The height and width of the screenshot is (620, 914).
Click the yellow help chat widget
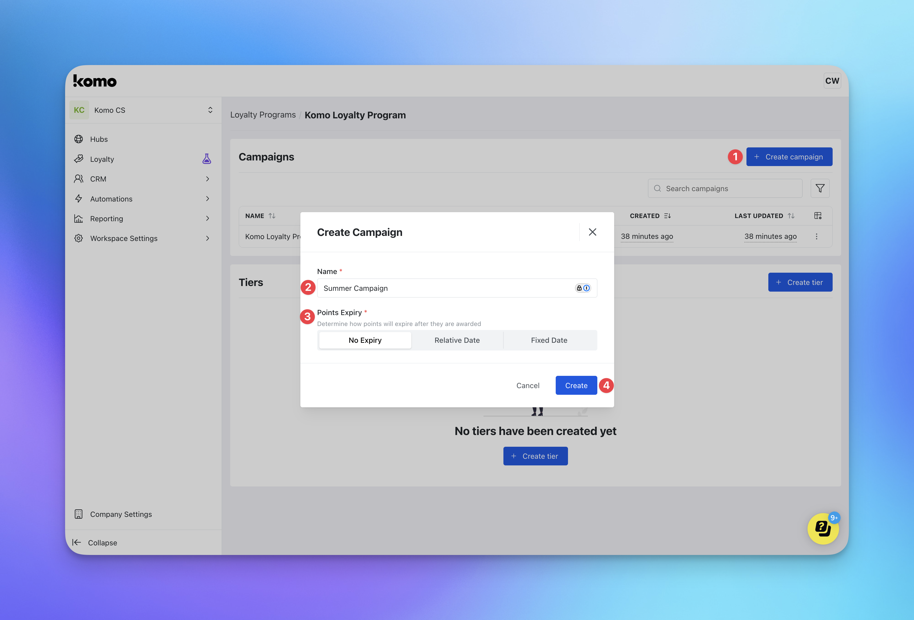point(823,529)
